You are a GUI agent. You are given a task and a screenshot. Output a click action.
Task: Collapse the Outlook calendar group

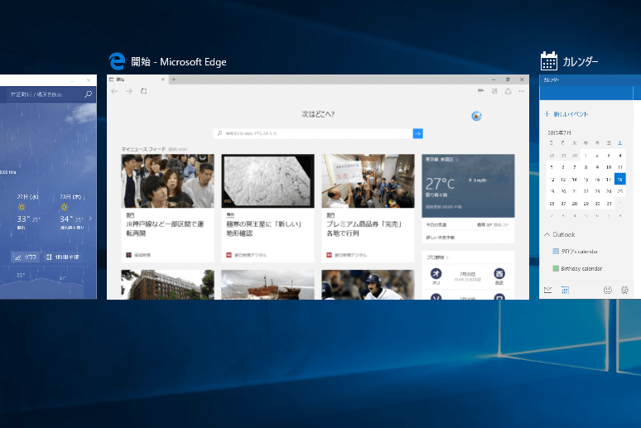click(547, 234)
